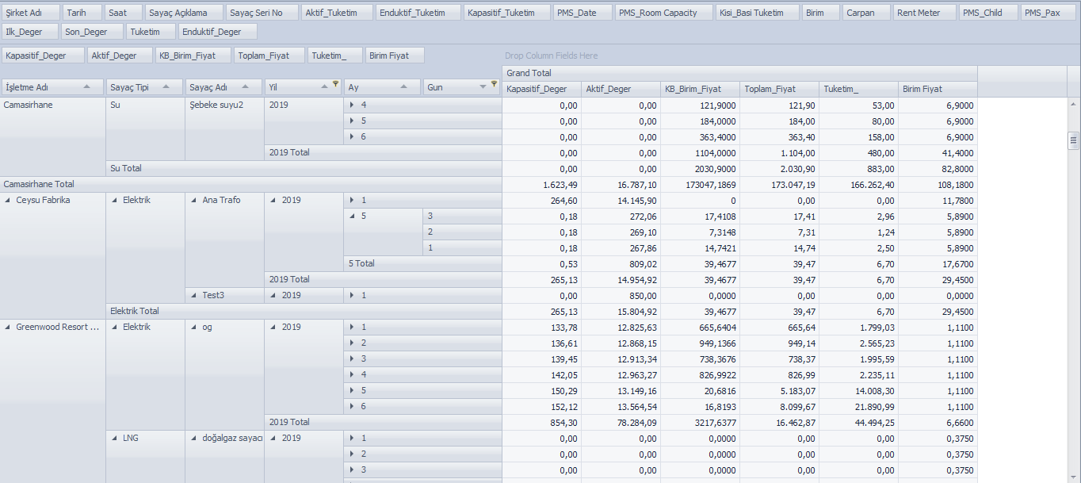The height and width of the screenshot is (483, 1081).
Task: Click the PMS_Date field button
Action: click(583, 13)
